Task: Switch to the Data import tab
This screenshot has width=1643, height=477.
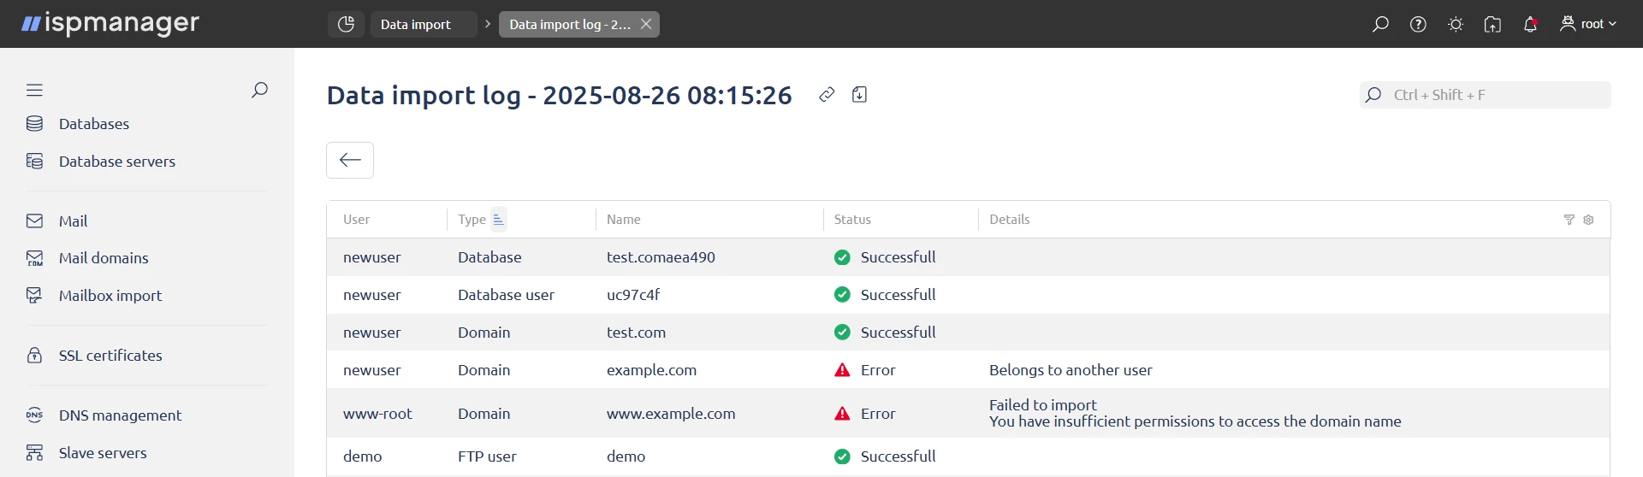Action: (x=424, y=24)
